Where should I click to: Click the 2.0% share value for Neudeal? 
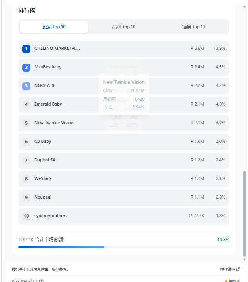click(220, 197)
